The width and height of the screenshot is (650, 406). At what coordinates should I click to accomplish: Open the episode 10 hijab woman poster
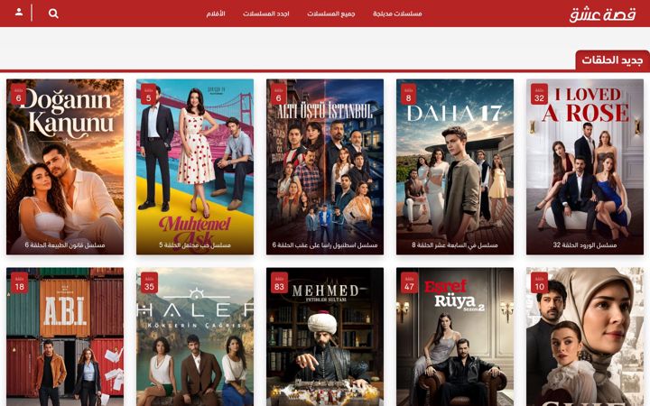[585, 337]
